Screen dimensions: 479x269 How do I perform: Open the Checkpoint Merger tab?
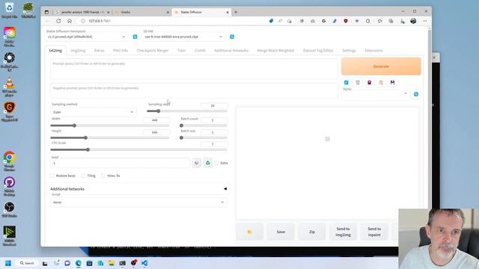[153, 51]
